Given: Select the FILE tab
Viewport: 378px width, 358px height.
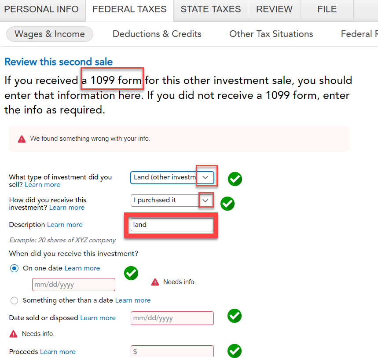Looking at the screenshot, I should (x=327, y=9).
